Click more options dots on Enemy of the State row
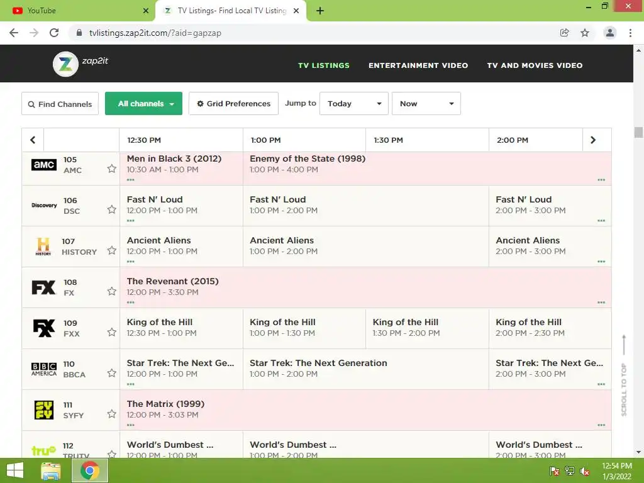Image resolution: width=644 pixels, height=483 pixels. point(601,180)
